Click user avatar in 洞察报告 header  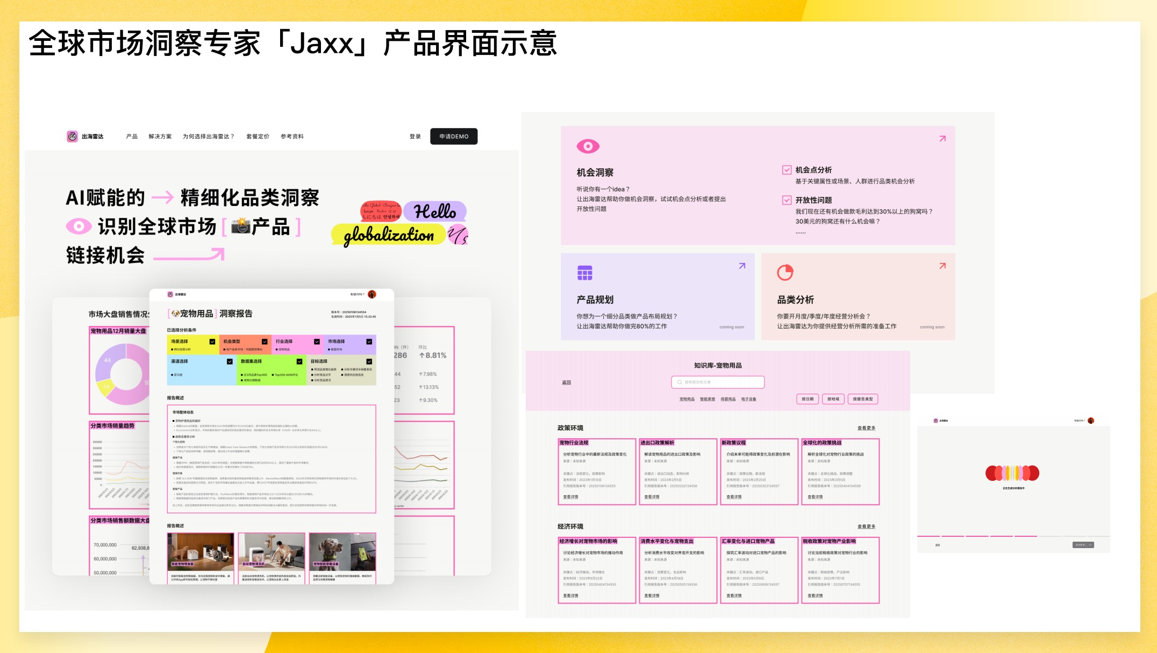372,294
